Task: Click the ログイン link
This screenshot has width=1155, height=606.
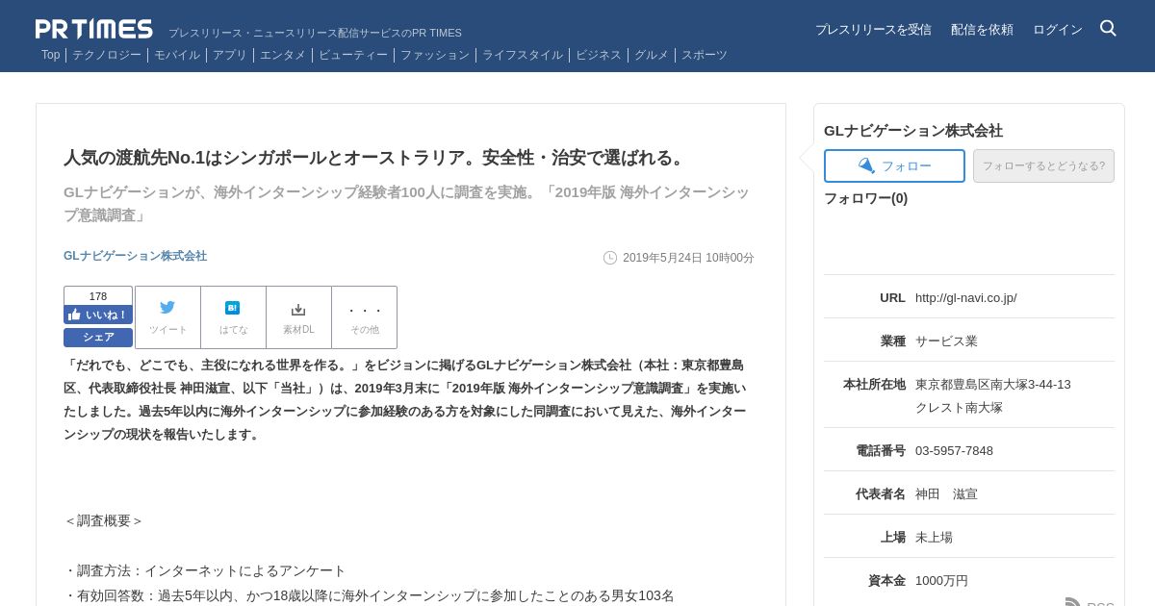Action: [x=1058, y=30]
